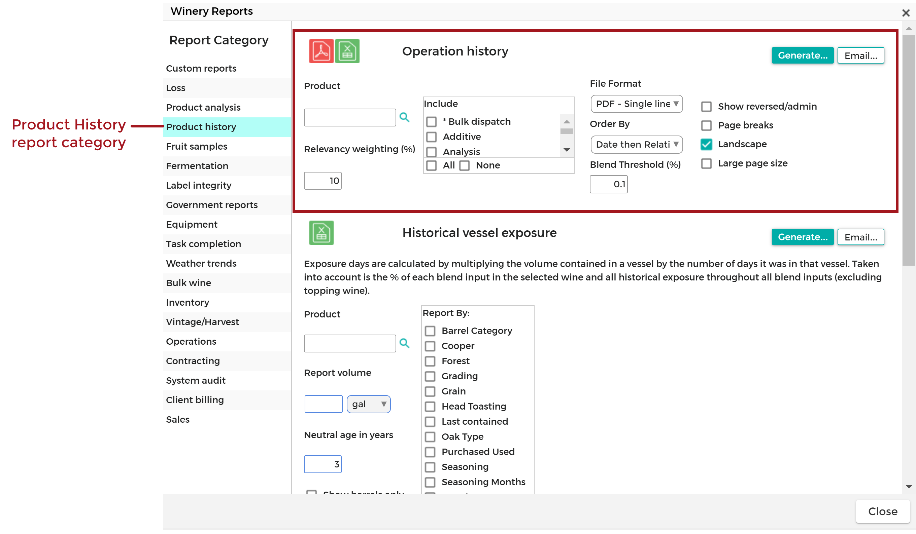Tick Purchased Used in Report By
Viewport: 916px width, 534px height.
pos(430,452)
